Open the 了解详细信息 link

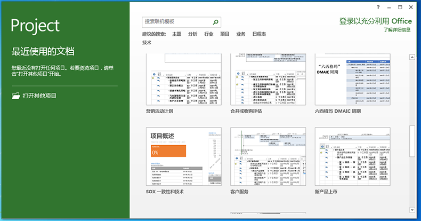(x=397, y=30)
